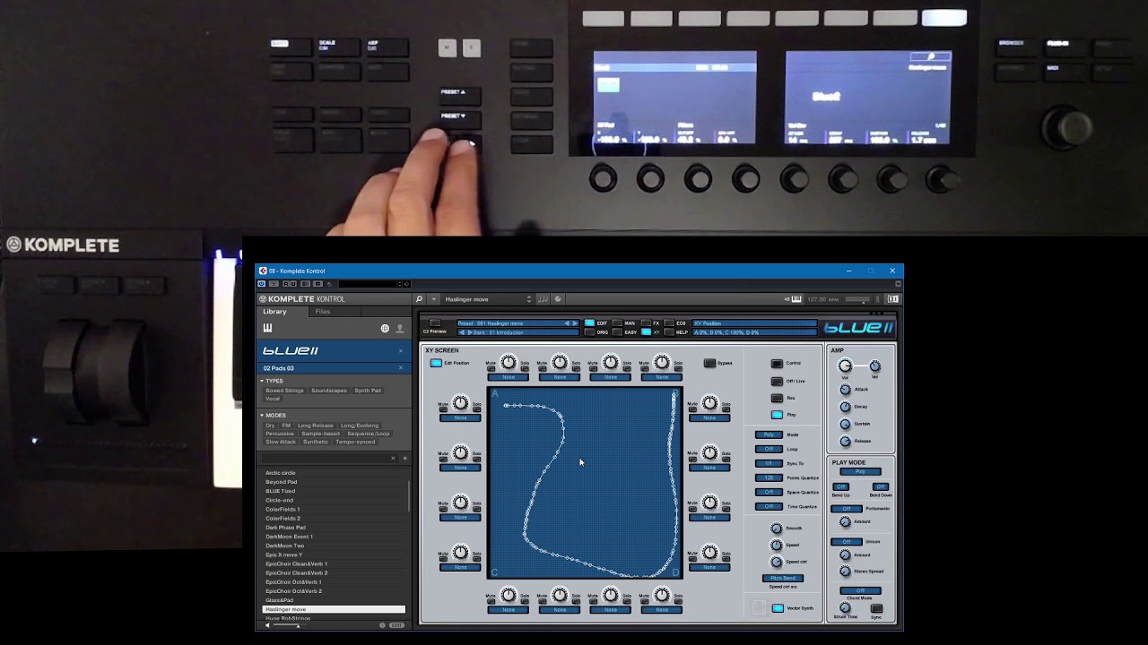The image size is (1148, 645).
Task: Open the Loop dropdown
Action: click(x=769, y=449)
